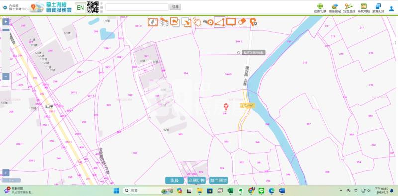This screenshot has height=196, width=398.
Task: Open the 3D buildings tool icon
Action: pos(164,22)
